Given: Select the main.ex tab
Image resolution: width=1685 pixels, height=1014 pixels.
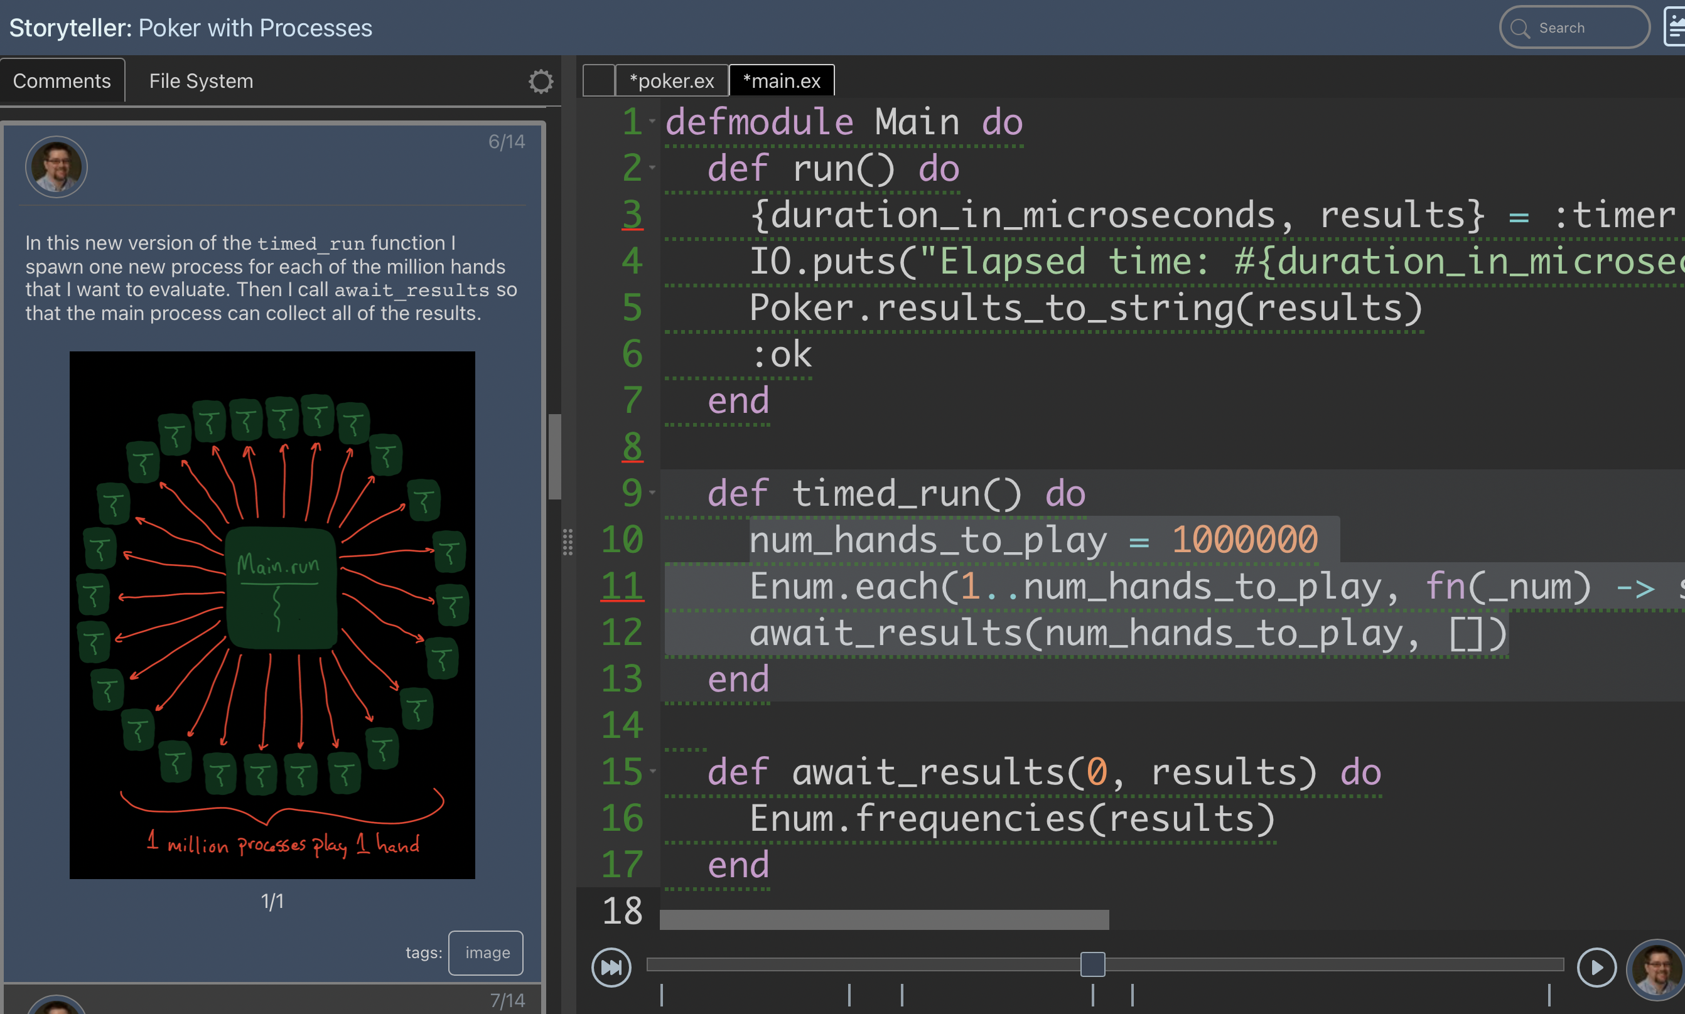Looking at the screenshot, I should [x=778, y=80].
